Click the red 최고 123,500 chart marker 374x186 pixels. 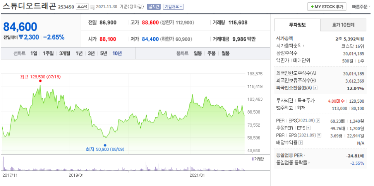tap(40, 81)
